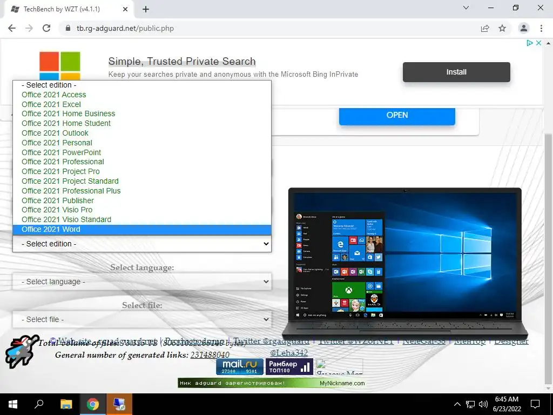Select Office 2021 Professional edition
The image size is (553, 415).
point(142,162)
